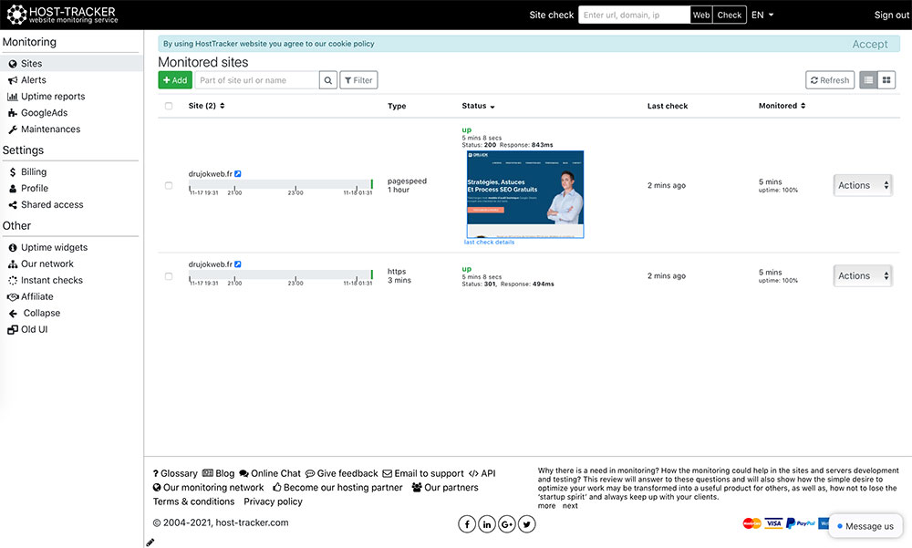Click the pencil edit icon at bottom left
Image resolution: width=912 pixels, height=548 pixels.
coord(150,543)
